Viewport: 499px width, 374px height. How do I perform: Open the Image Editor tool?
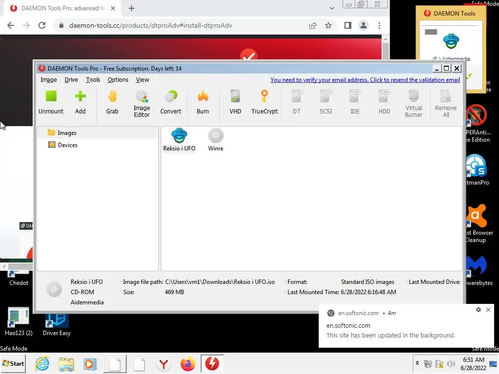(142, 104)
